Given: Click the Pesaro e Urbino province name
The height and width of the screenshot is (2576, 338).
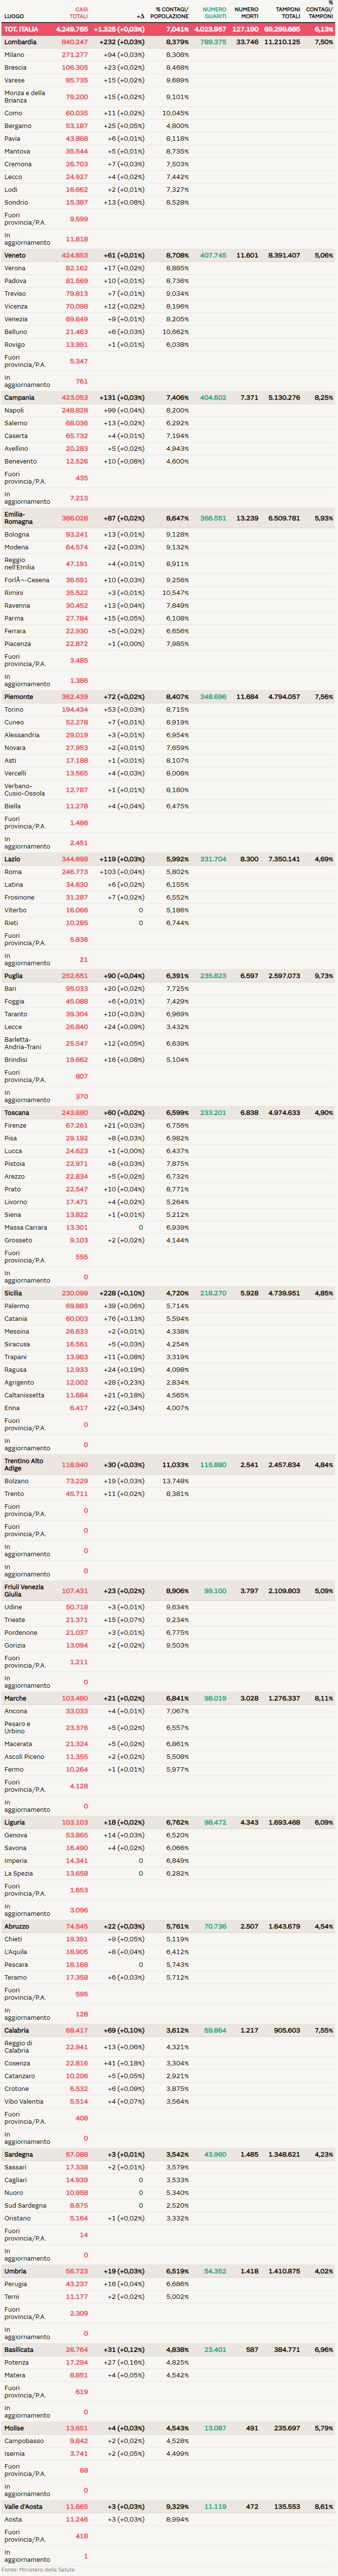Looking at the screenshot, I should tap(18, 1728).
